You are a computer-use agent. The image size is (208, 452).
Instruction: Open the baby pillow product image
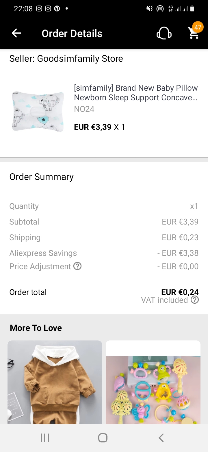(x=38, y=111)
